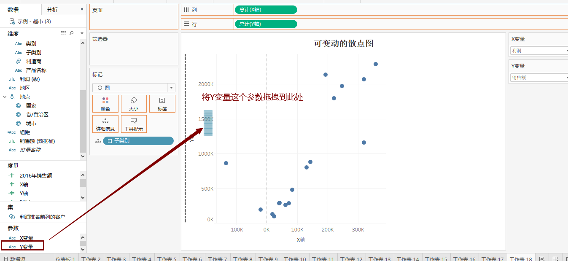The height and width of the screenshot is (261, 568).
Task: Click the globe icon beside 城市
Action: pyautogui.click(x=19, y=124)
